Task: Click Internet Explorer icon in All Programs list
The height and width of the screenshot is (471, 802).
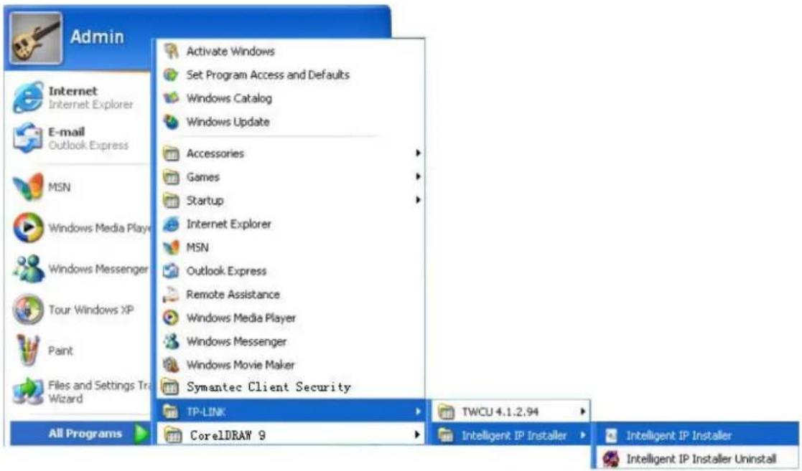Action: click(171, 224)
